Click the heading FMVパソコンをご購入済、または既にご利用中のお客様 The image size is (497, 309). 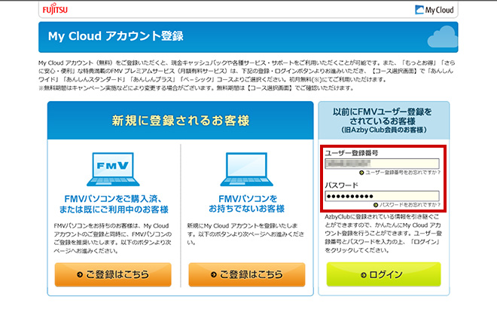114,204
